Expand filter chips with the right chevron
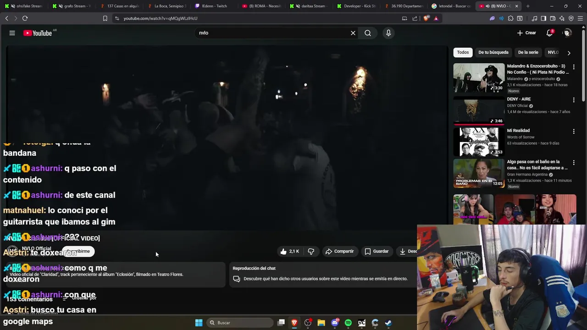Image resolution: width=587 pixels, height=330 pixels. [x=569, y=53]
